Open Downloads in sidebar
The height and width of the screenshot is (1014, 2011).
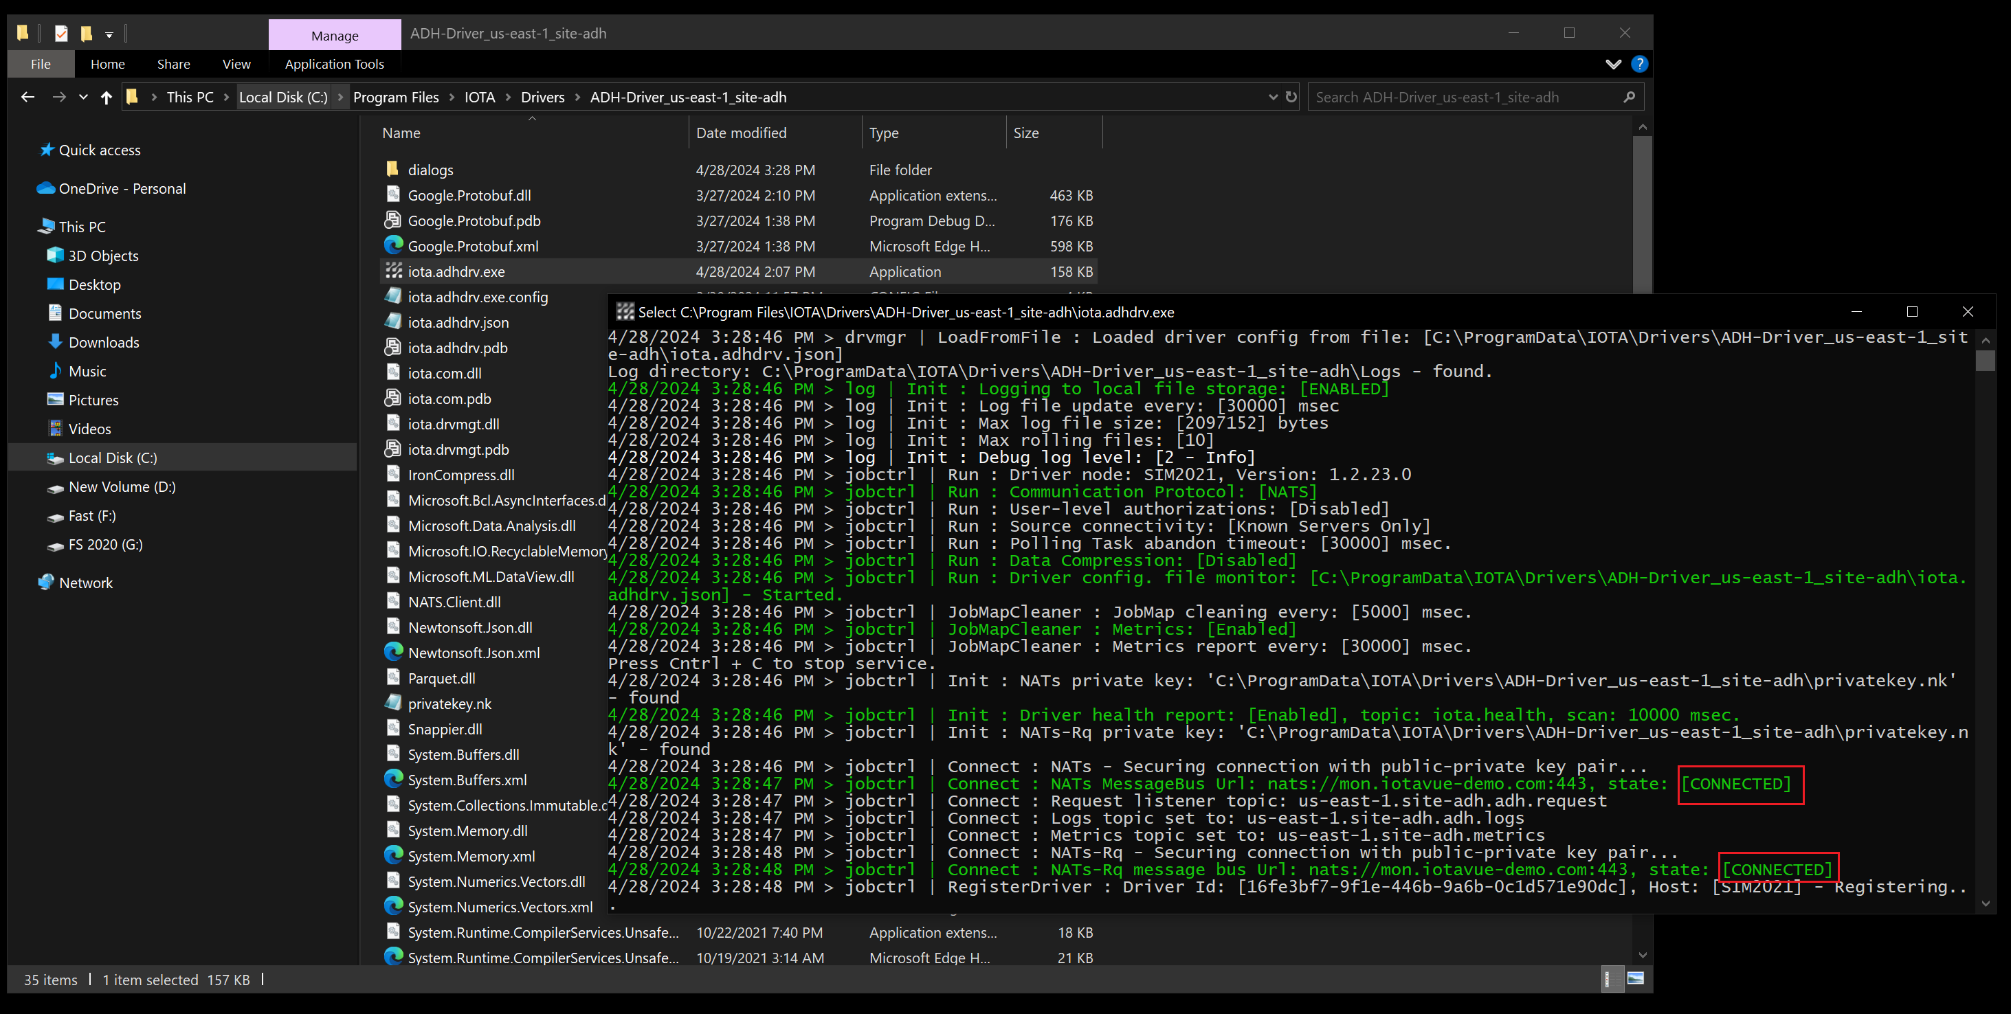click(x=104, y=342)
